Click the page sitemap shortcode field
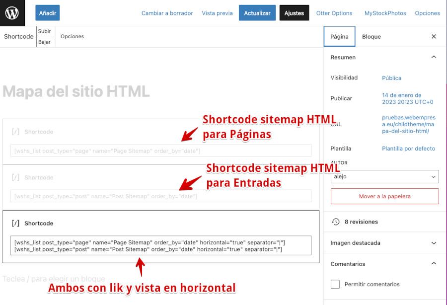This screenshot has width=447, height=305. pos(161,151)
